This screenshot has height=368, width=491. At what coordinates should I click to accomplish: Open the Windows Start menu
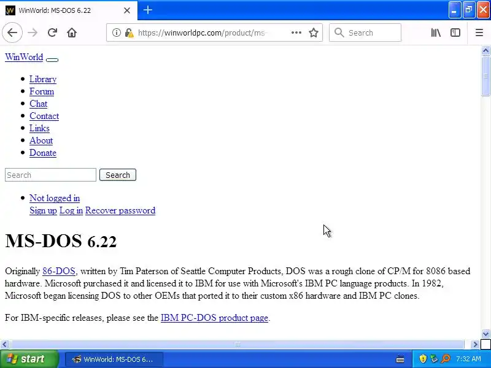(29, 359)
